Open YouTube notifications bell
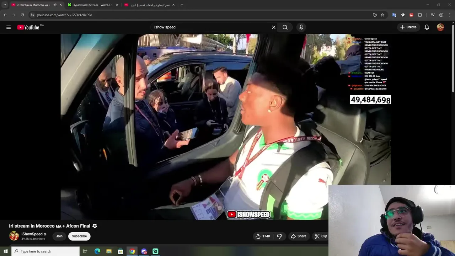Screen dimensions: 455x256 point(427,27)
